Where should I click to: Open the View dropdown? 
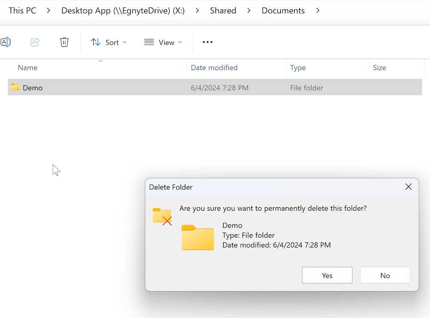163,42
